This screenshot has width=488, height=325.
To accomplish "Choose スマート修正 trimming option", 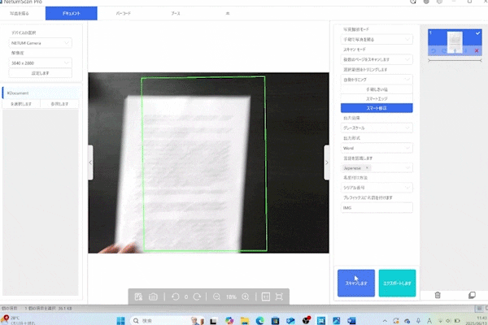I will (x=377, y=108).
